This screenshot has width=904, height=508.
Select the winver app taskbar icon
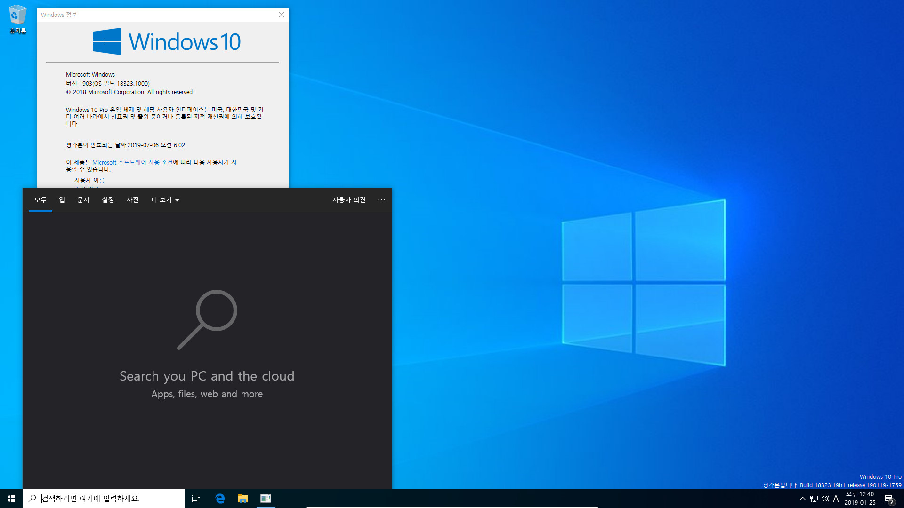click(266, 498)
